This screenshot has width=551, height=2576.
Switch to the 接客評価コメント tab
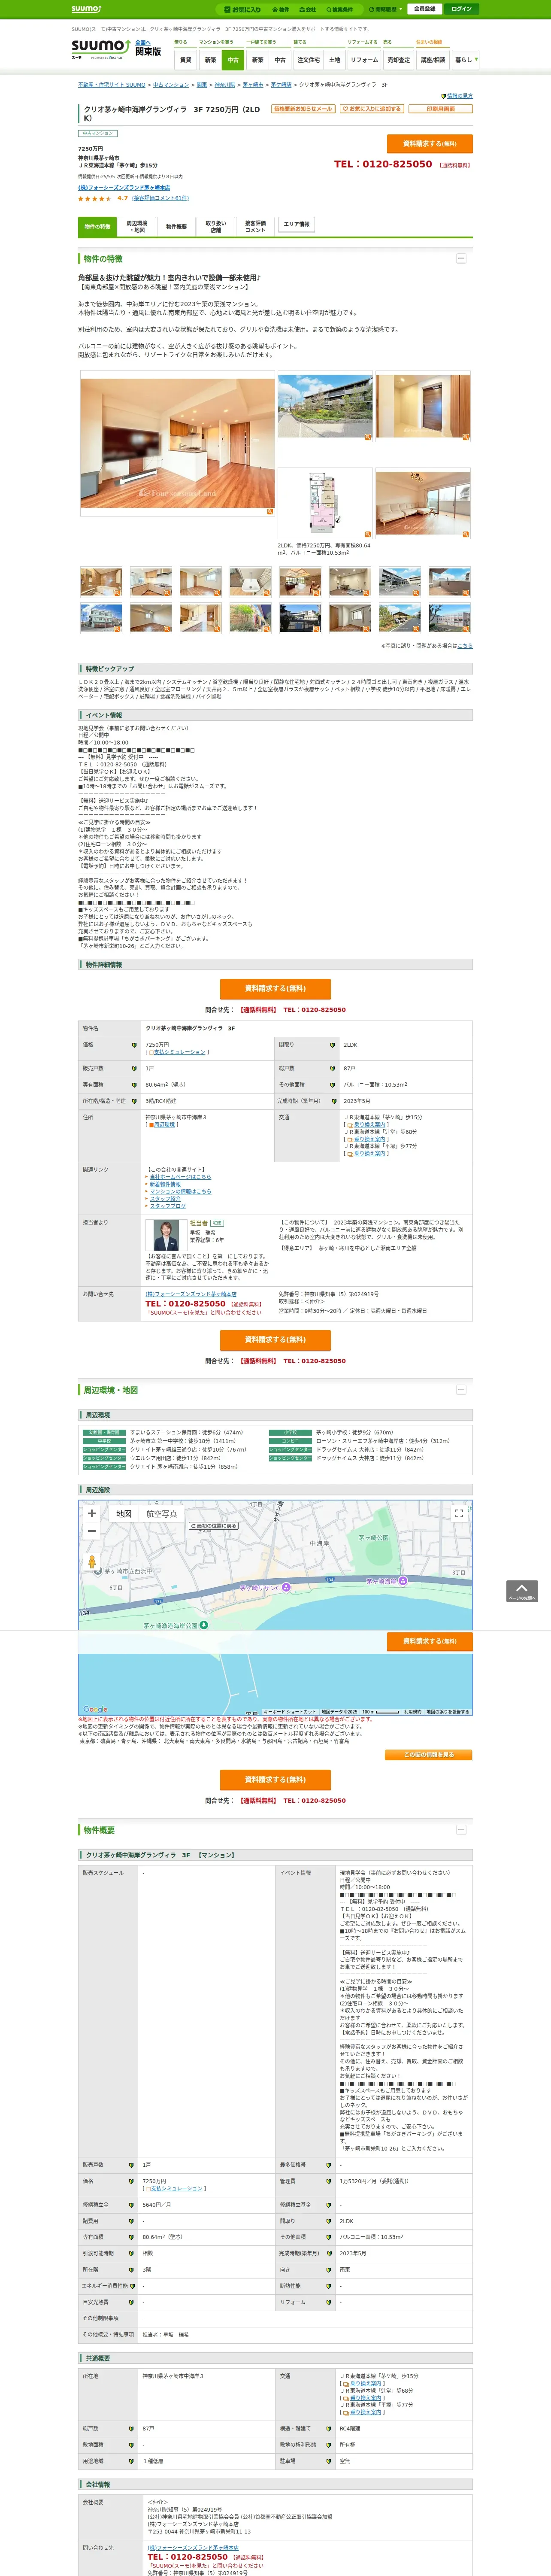click(x=255, y=227)
